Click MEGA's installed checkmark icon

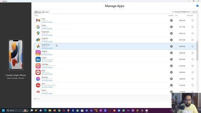pos(171,72)
